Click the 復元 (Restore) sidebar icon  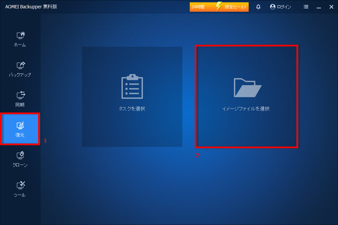click(21, 126)
